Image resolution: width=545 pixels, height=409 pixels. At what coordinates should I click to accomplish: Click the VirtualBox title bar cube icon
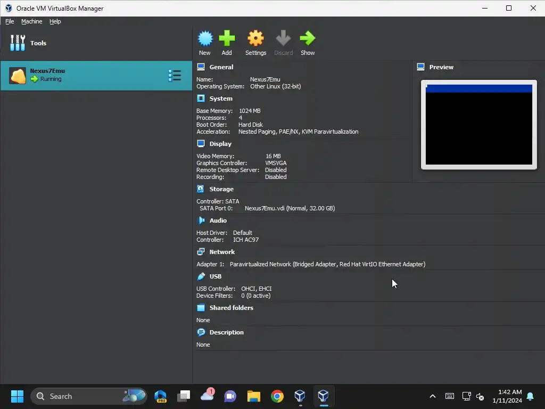9,8
